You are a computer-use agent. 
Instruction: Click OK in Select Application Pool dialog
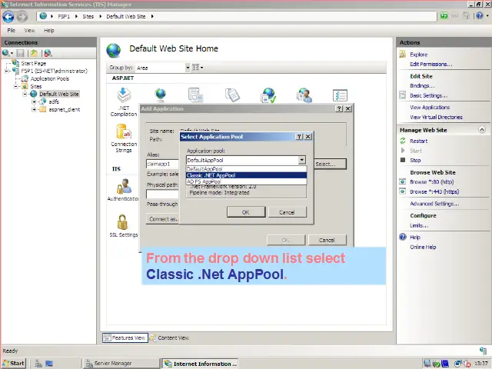(x=245, y=212)
